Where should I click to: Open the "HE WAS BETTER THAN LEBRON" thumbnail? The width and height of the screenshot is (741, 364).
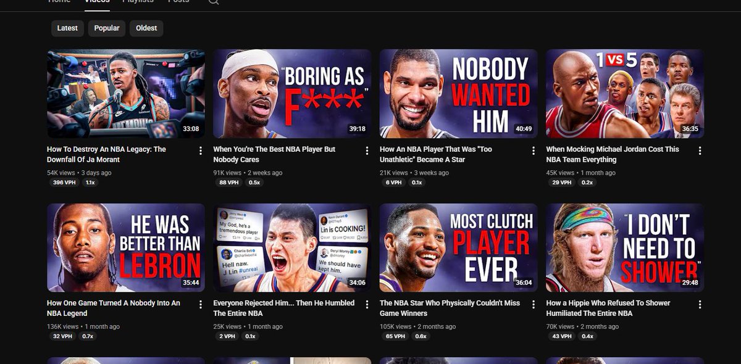(x=126, y=247)
